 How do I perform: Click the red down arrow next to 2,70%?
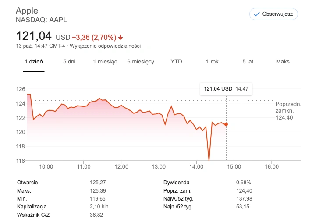point(121,37)
